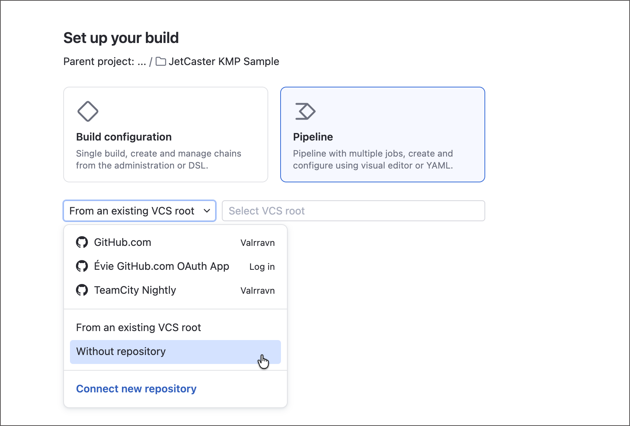Select the Build configuration card
Viewport: 630px width, 426px height.
166,135
